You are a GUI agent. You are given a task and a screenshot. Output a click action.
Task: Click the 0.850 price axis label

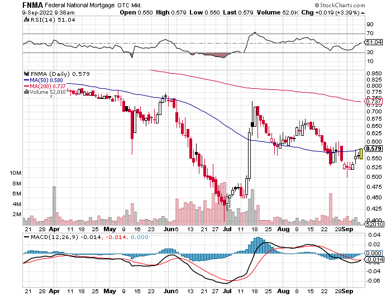coord(374,73)
